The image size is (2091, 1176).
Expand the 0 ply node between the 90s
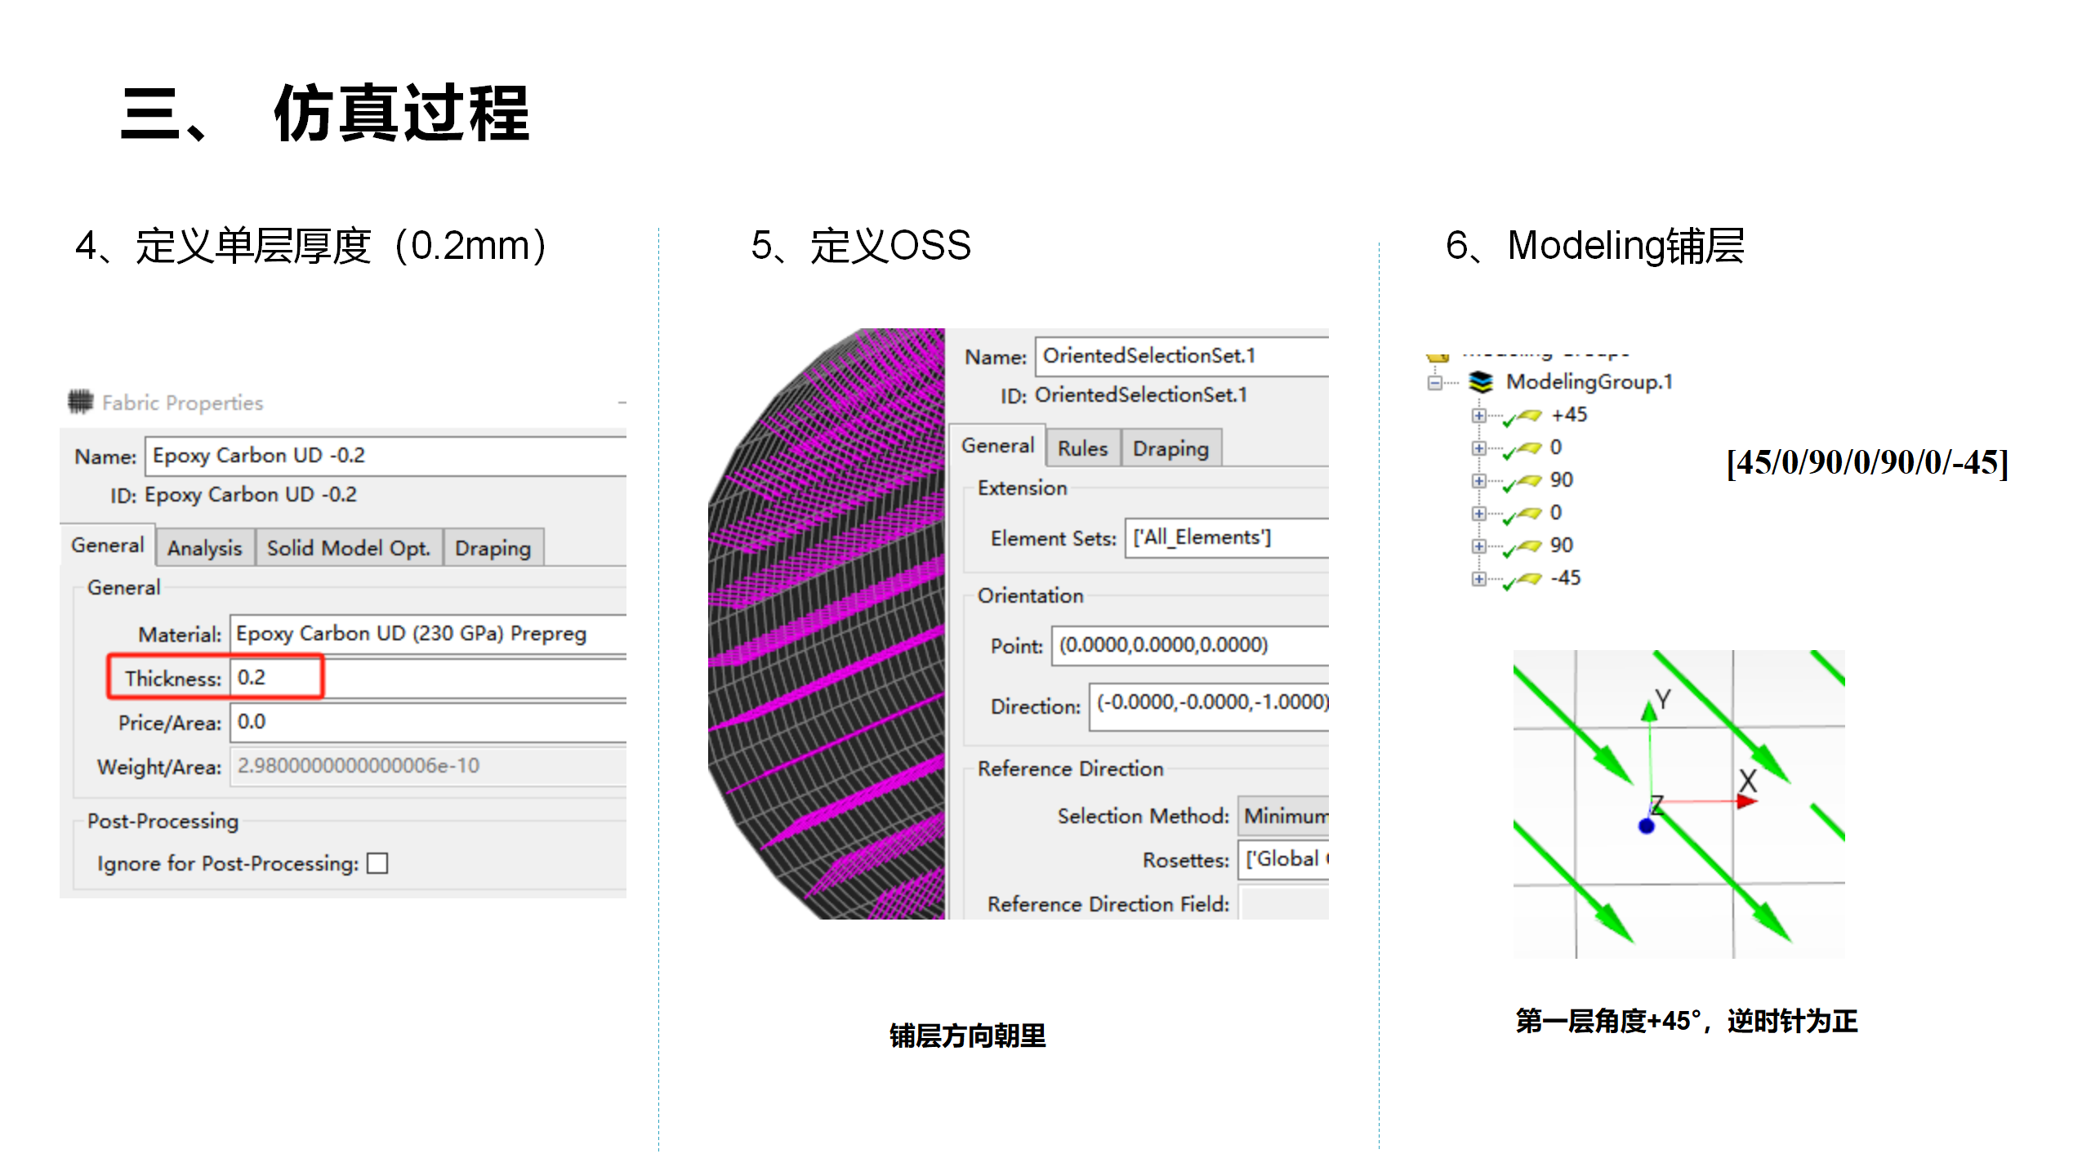click(x=1478, y=514)
